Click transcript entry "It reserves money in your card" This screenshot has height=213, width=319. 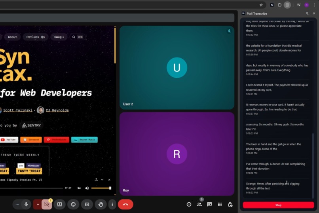coord(275,107)
